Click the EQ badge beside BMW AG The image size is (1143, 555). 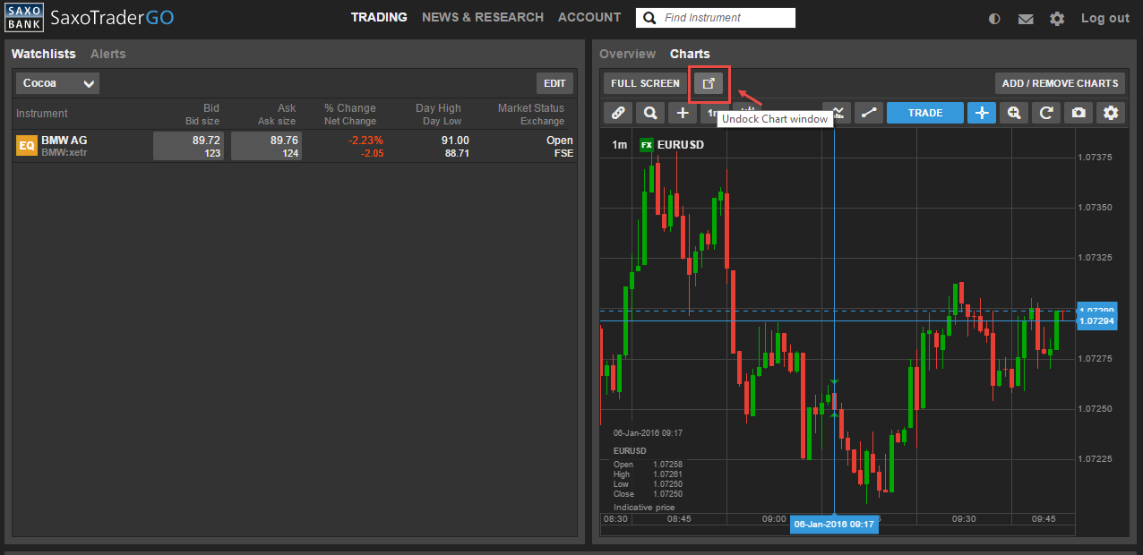27,146
